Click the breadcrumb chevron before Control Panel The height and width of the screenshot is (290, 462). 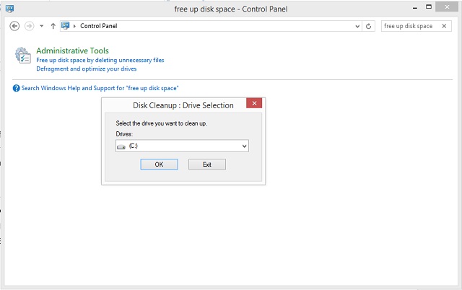tap(74, 26)
